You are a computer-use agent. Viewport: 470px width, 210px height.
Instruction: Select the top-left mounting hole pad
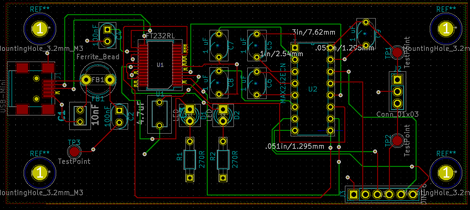pyautogui.click(x=40, y=29)
